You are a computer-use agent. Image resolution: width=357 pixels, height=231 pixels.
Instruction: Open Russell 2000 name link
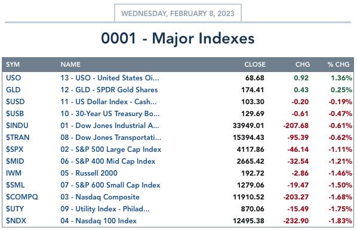tap(89, 173)
